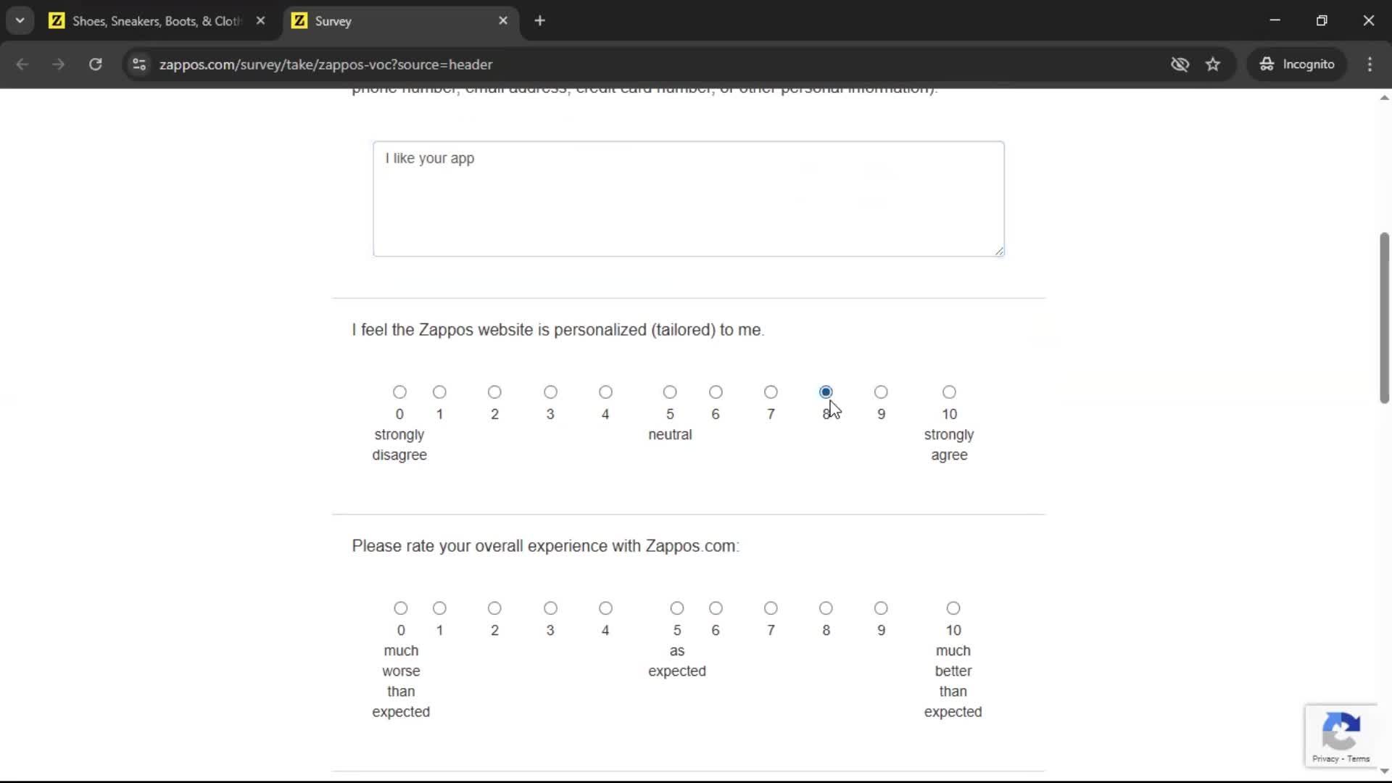Minimize the browser window

tap(1275, 20)
